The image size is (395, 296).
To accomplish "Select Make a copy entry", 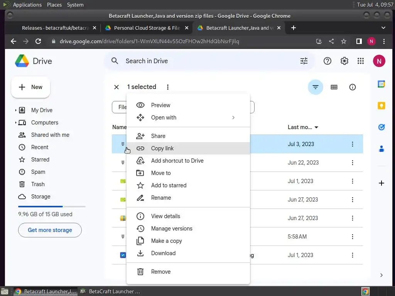I will click(188, 241).
